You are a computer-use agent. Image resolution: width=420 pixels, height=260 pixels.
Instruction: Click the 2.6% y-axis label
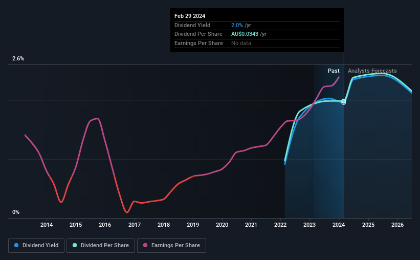18,58
